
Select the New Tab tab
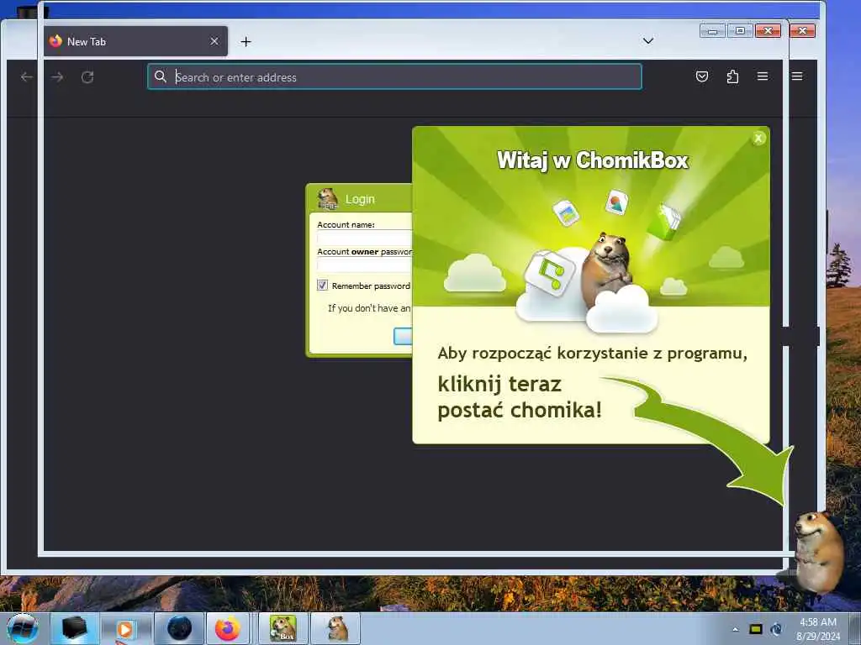pyautogui.click(x=135, y=41)
